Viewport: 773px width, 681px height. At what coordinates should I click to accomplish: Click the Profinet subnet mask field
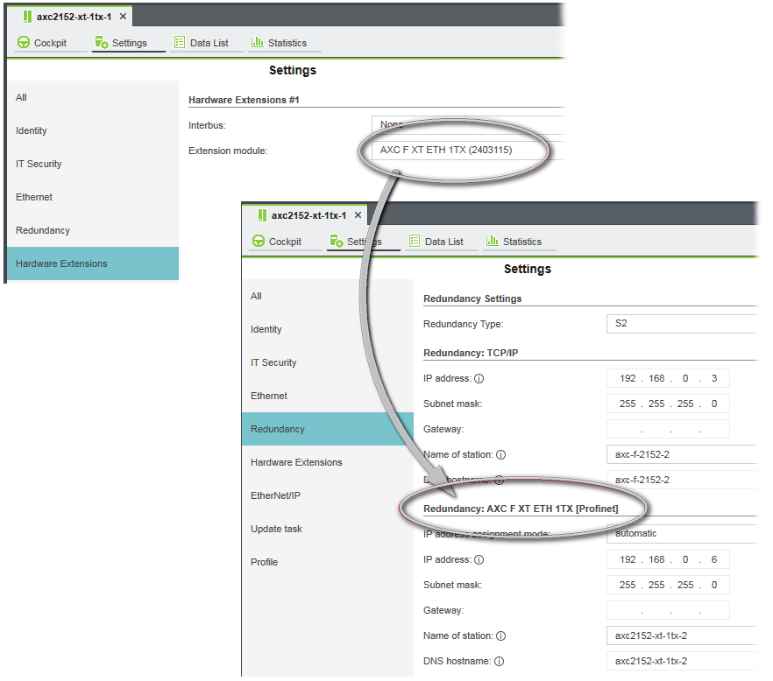(668, 585)
